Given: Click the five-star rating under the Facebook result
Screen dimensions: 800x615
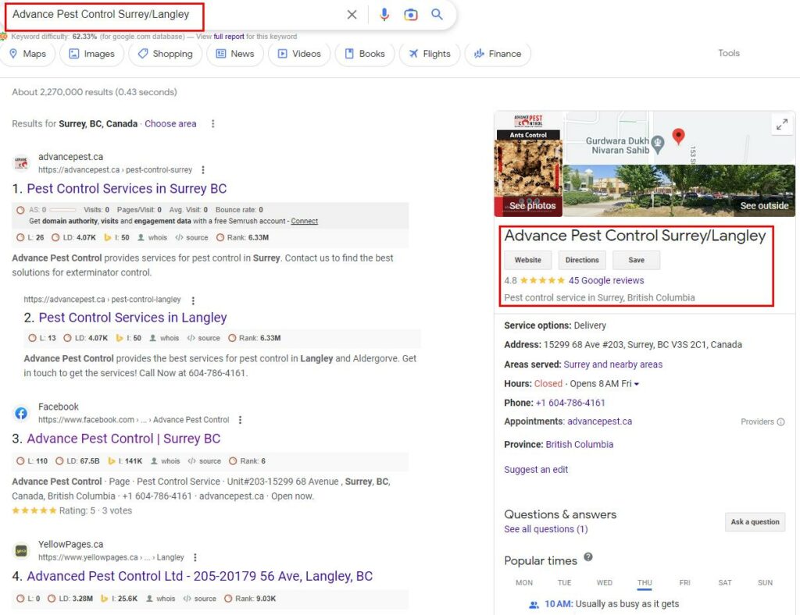Looking at the screenshot, I should coord(34,510).
